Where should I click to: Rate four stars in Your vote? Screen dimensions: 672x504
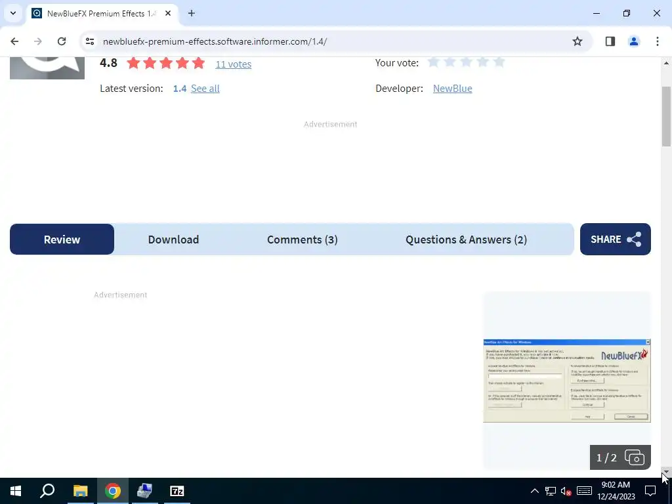[482, 62]
